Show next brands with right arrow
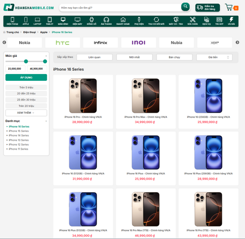 tap(237, 43)
